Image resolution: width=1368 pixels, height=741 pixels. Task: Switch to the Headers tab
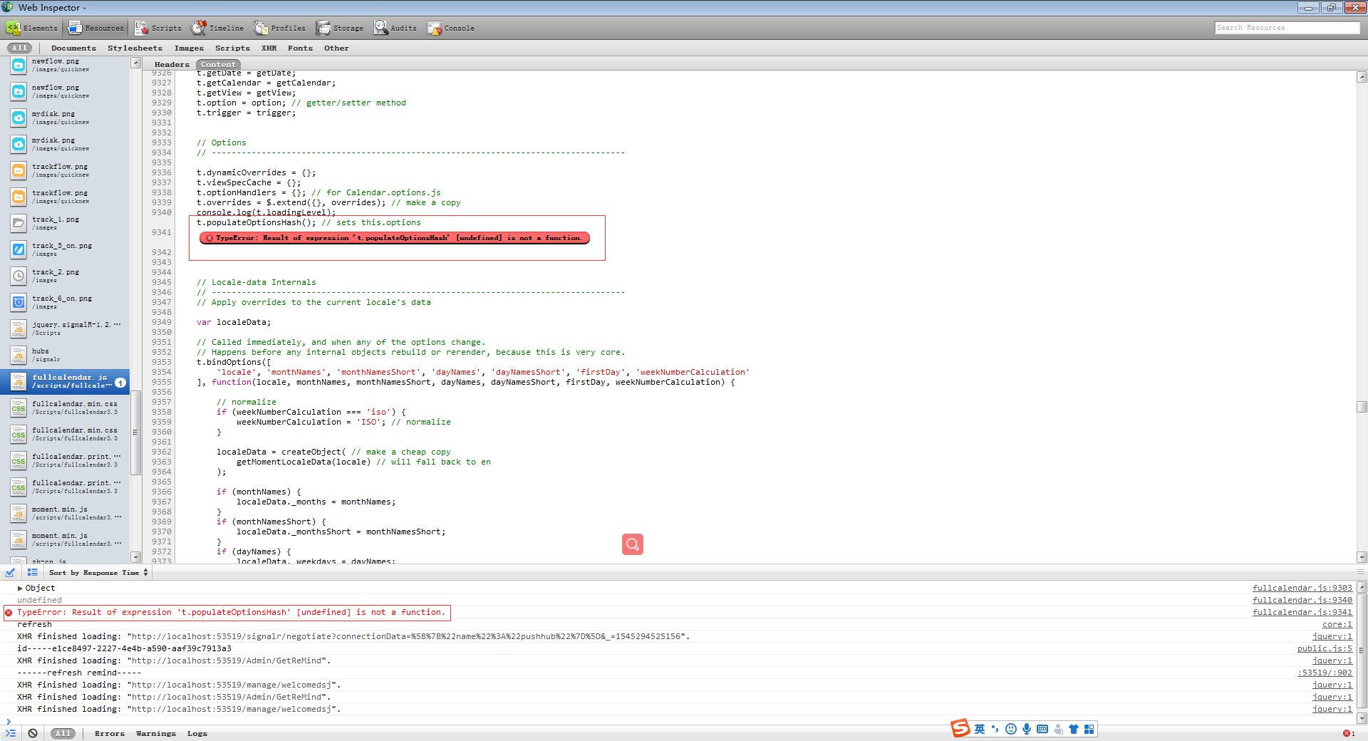pyautogui.click(x=171, y=64)
